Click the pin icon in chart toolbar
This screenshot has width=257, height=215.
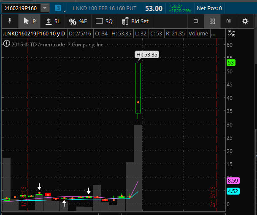click(10, 21)
